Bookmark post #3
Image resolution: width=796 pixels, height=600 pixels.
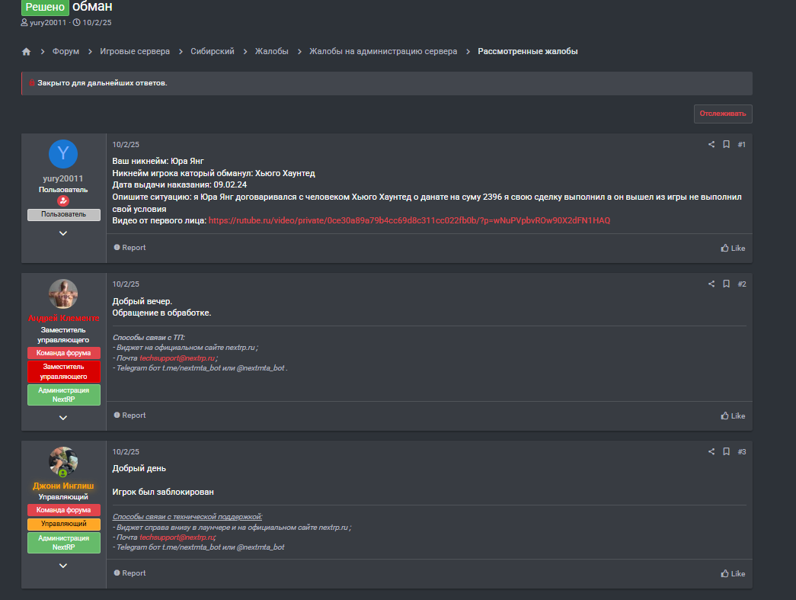[726, 452]
